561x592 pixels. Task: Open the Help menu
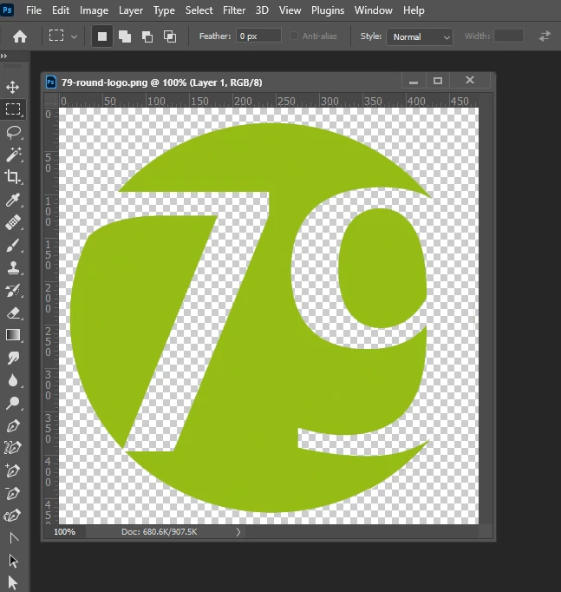414,10
